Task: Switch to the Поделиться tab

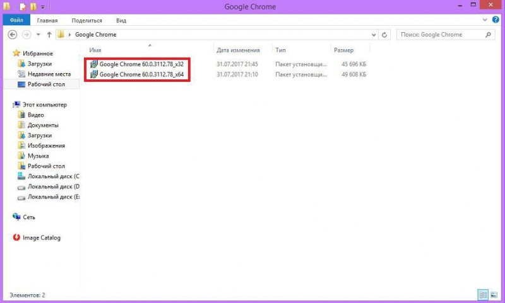Action: [x=86, y=20]
